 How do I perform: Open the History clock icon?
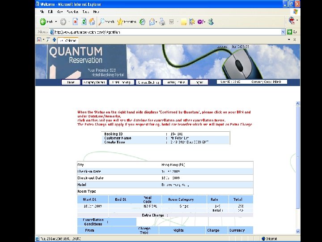pyautogui.click(x=142, y=22)
